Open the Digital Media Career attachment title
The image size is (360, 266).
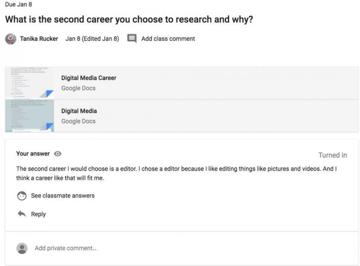[88, 78]
